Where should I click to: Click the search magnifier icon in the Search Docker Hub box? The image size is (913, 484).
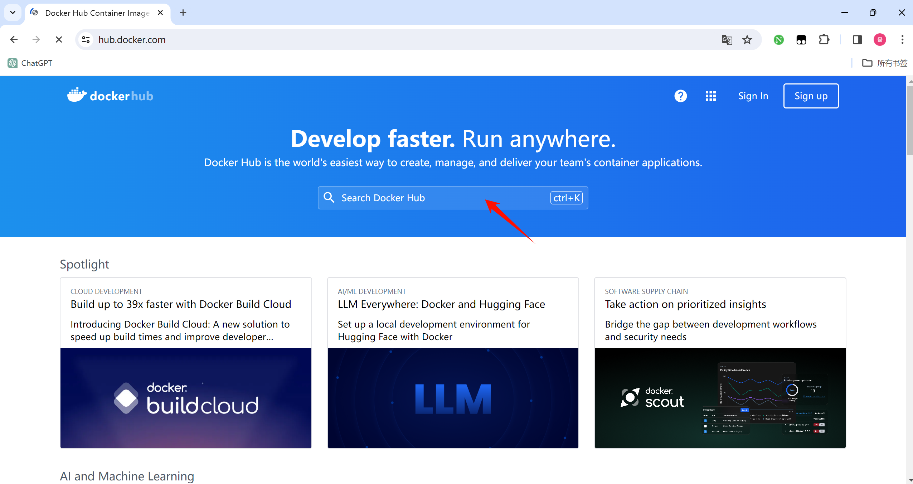[x=329, y=198]
